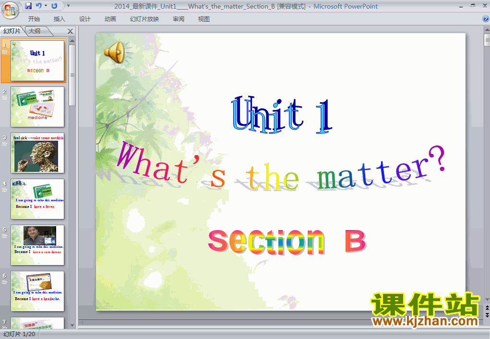This screenshot has width=490, height=339.
Task: Open the 动画 ribbon tab
Action: pos(110,19)
